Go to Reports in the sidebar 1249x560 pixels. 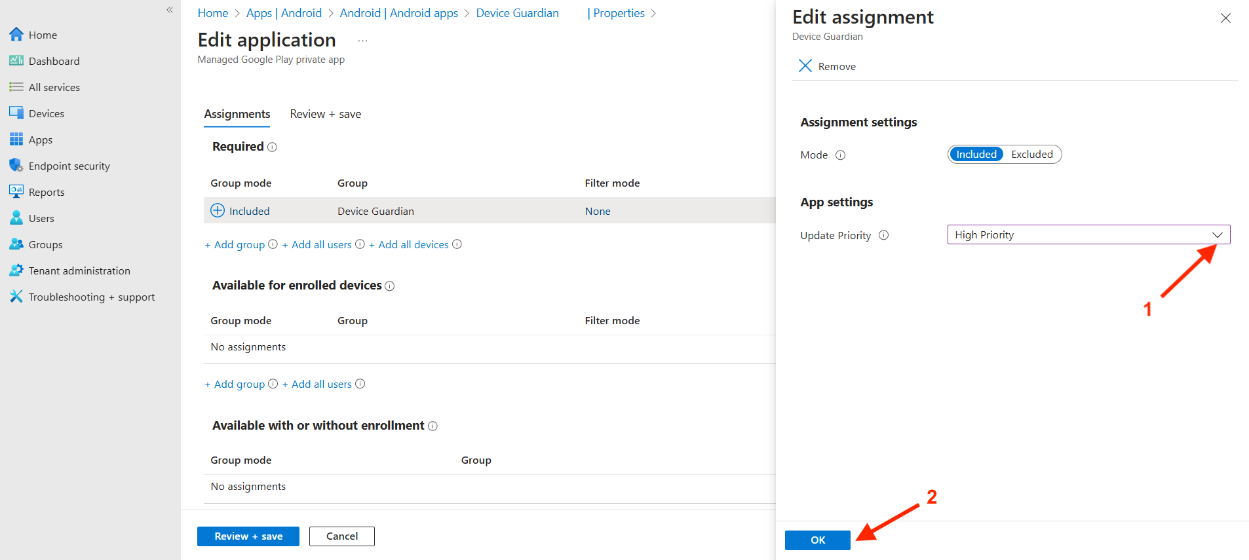pos(46,192)
